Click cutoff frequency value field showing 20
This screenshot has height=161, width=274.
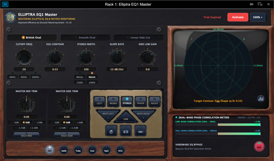(x=24, y=69)
